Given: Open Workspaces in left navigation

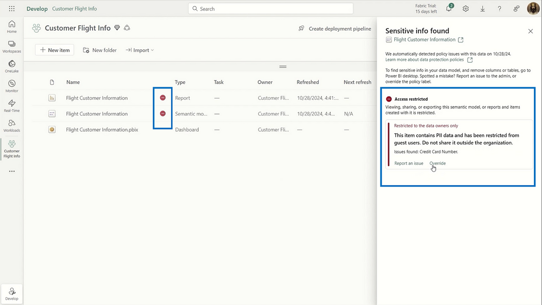Looking at the screenshot, I should 12,47.
